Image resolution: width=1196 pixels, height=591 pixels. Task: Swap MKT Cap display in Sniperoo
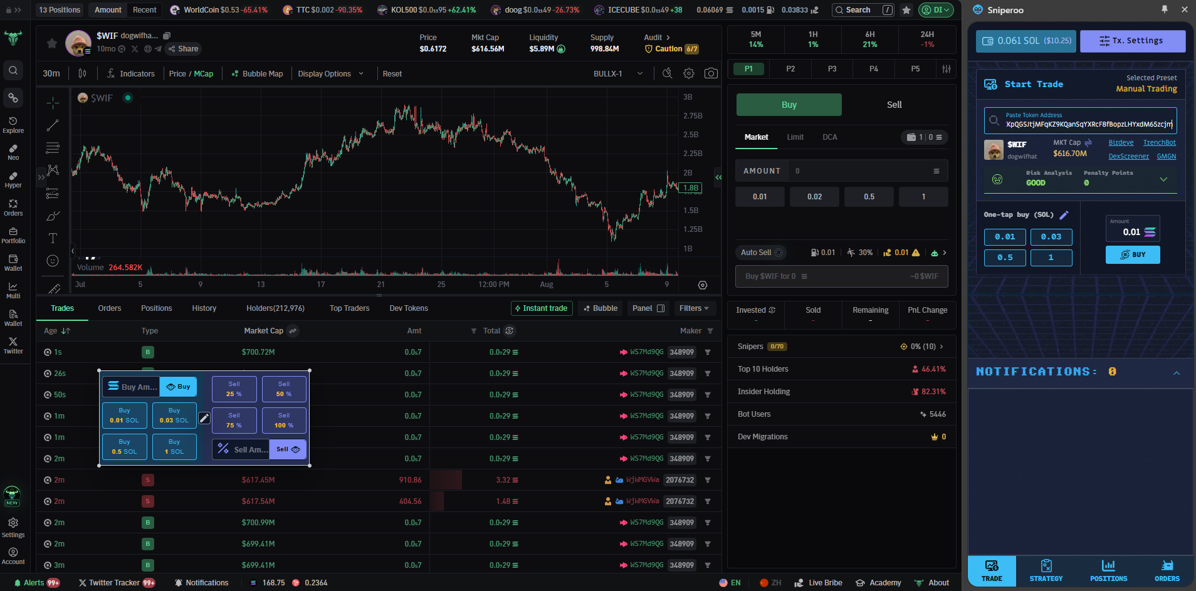coord(1088,142)
